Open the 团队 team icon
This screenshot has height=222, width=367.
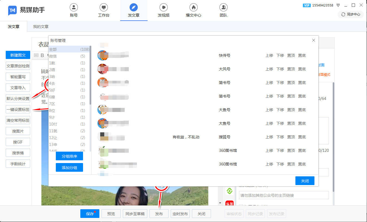223,7
